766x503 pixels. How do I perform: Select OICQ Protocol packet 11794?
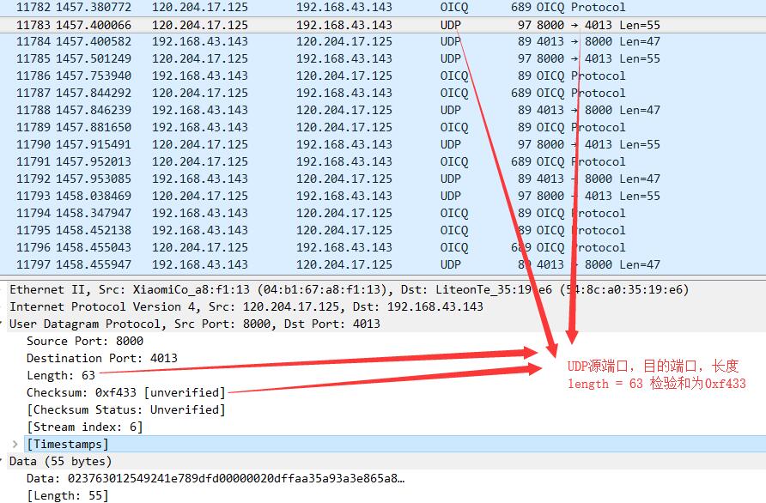[x=258, y=213]
